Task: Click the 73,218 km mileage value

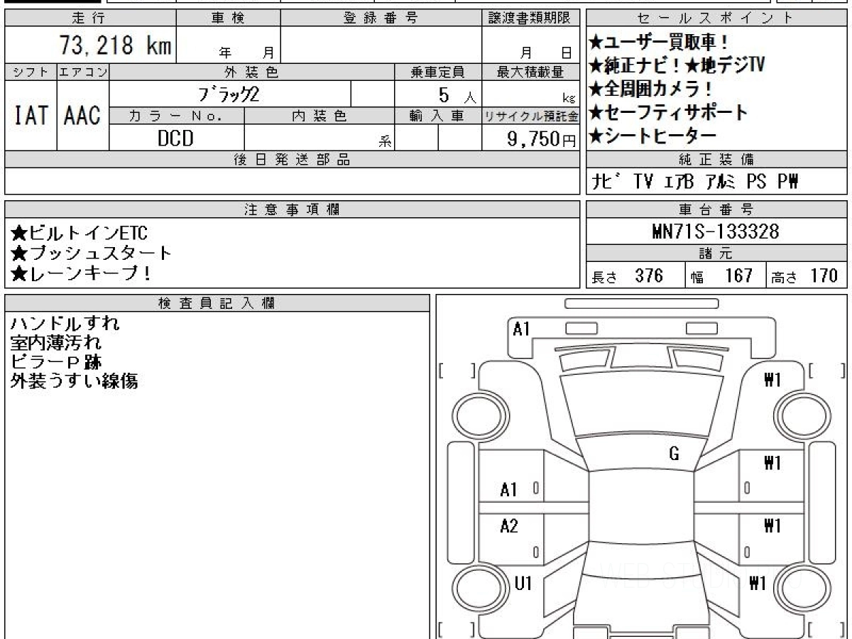Action: point(115,46)
